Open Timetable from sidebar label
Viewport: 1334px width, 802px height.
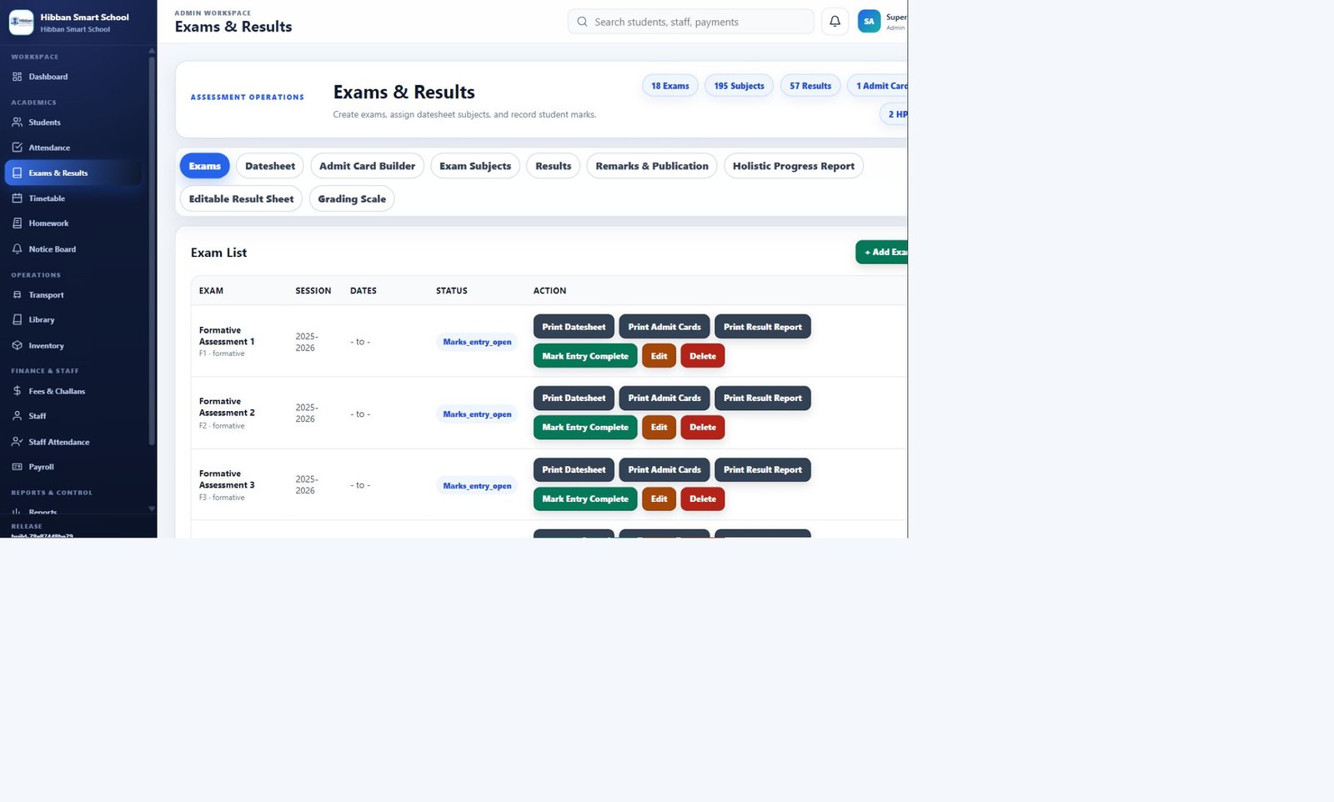pos(47,198)
